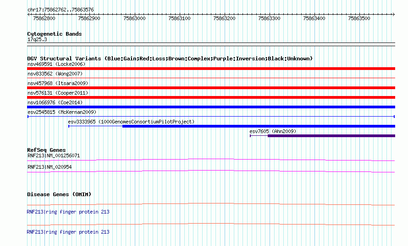Open RefSeq transcript RNF213|NM_020954
Viewport: 408px width, 246px height.
[x=50, y=167]
